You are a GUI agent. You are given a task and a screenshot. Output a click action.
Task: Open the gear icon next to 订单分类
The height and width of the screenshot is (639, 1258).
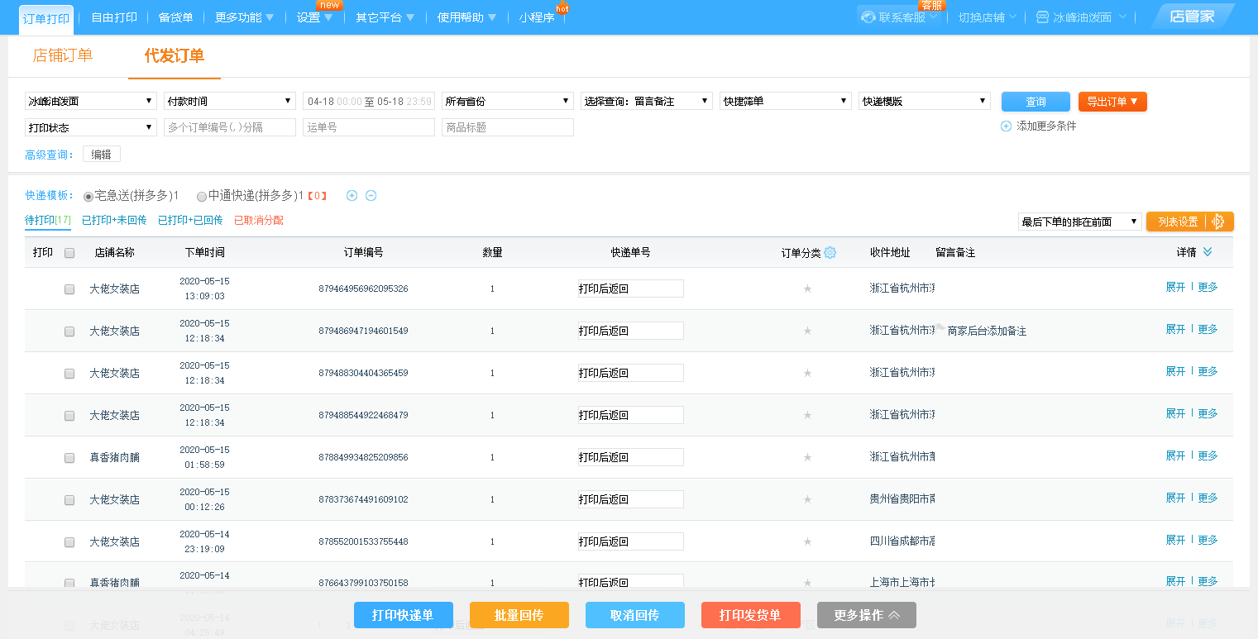coord(830,253)
